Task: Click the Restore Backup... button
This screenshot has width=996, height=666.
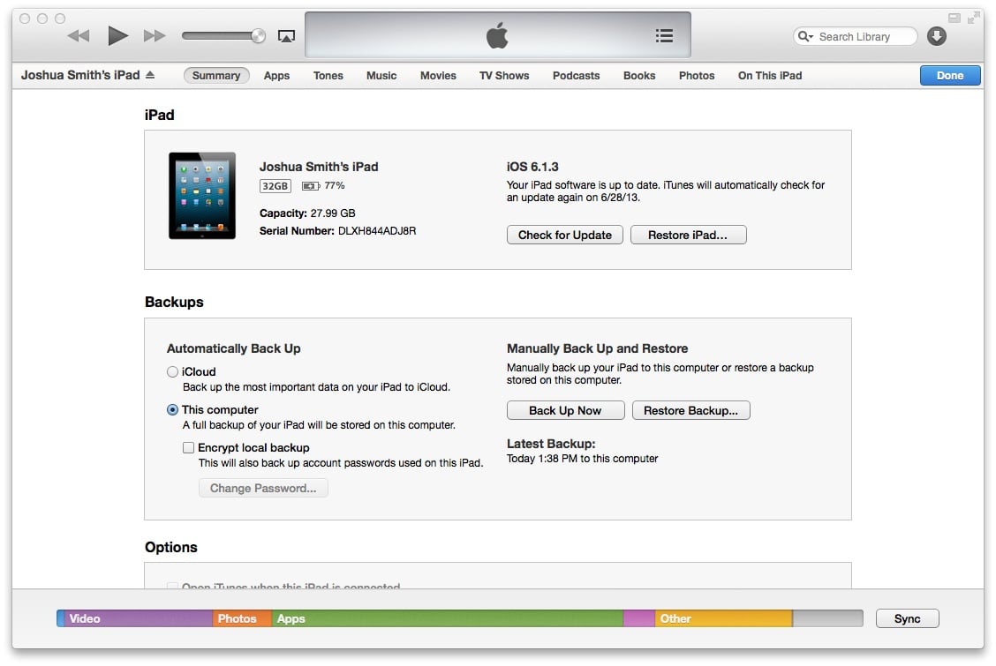Action: coord(691,410)
